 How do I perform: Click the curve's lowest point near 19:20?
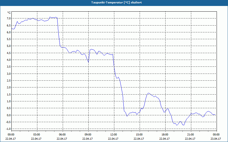coord(177,125)
